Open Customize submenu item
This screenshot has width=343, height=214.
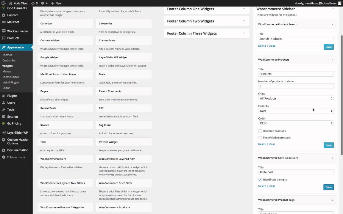point(9,61)
